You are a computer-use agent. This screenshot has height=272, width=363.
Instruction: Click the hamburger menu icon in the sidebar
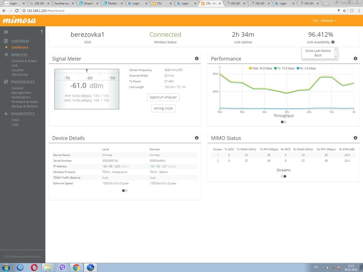[x=6, y=32]
